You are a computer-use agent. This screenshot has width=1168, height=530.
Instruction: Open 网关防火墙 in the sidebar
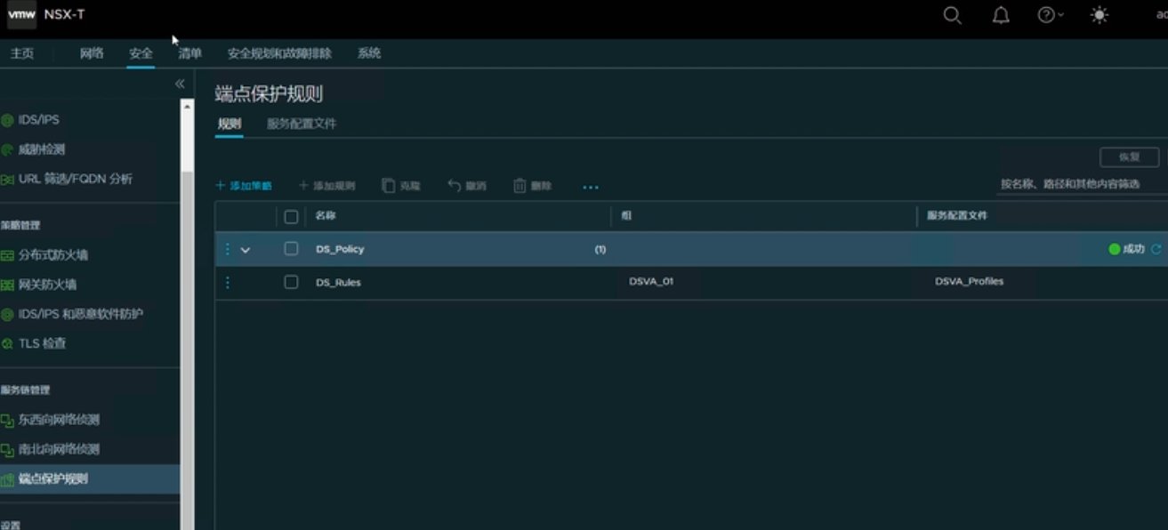point(47,285)
